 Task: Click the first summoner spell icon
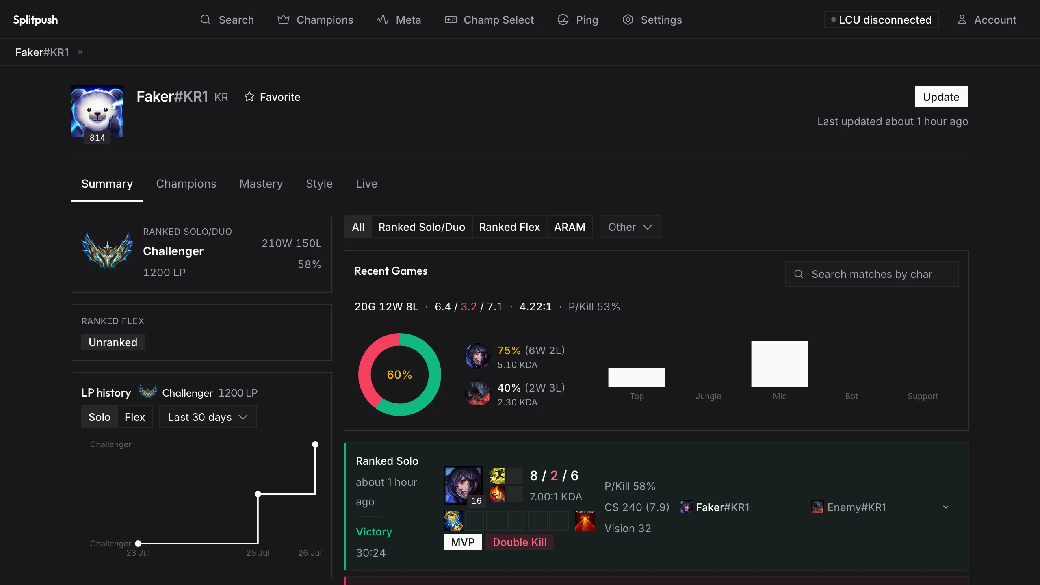(x=497, y=476)
